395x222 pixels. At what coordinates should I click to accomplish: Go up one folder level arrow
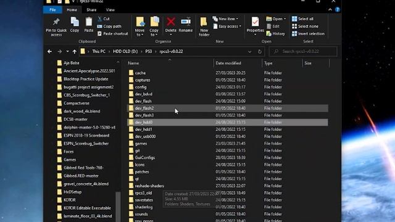[x=74, y=51]
